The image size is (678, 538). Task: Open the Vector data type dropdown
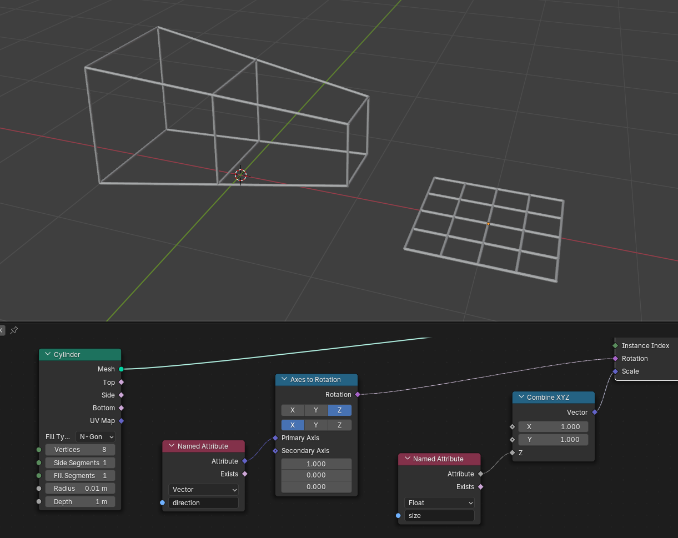[203, 490]
